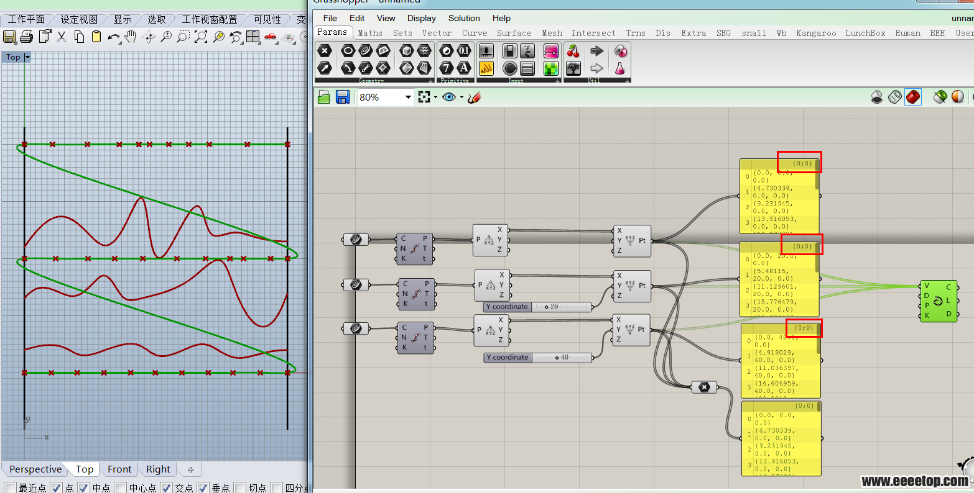
Task: Open the Grasshopper Solution menu
Action: [x=464, y=18]
